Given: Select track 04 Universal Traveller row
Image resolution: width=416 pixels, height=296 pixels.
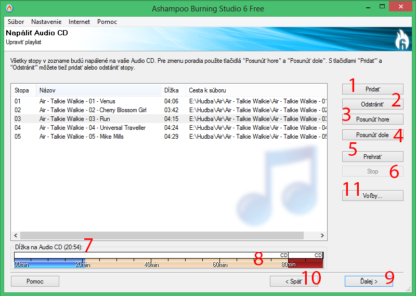Looking at the screenshot, I should (x=169, y=128).
